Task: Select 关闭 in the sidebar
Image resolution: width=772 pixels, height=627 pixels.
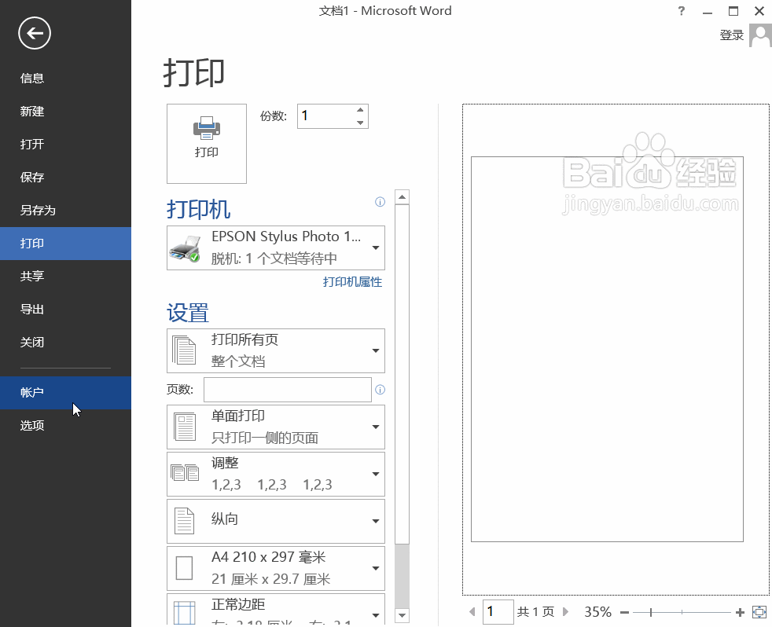Action: tap(65, 342)
